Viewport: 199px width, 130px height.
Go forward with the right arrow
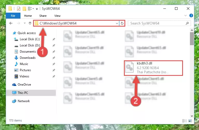tap(19, 23)
